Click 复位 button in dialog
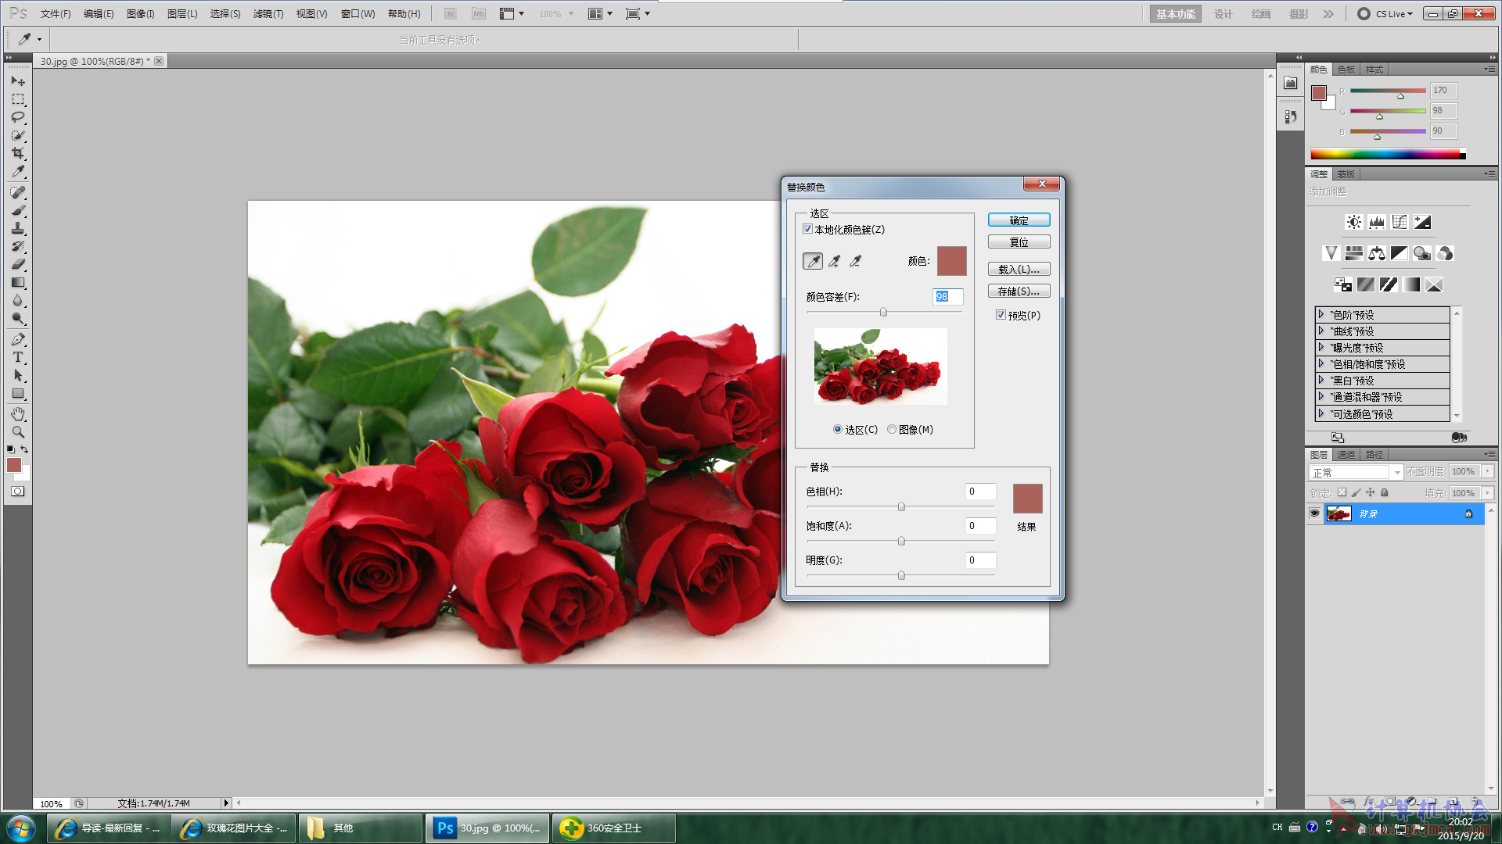Viewport: 1502px width, 844px height. tap(1019, 242)
